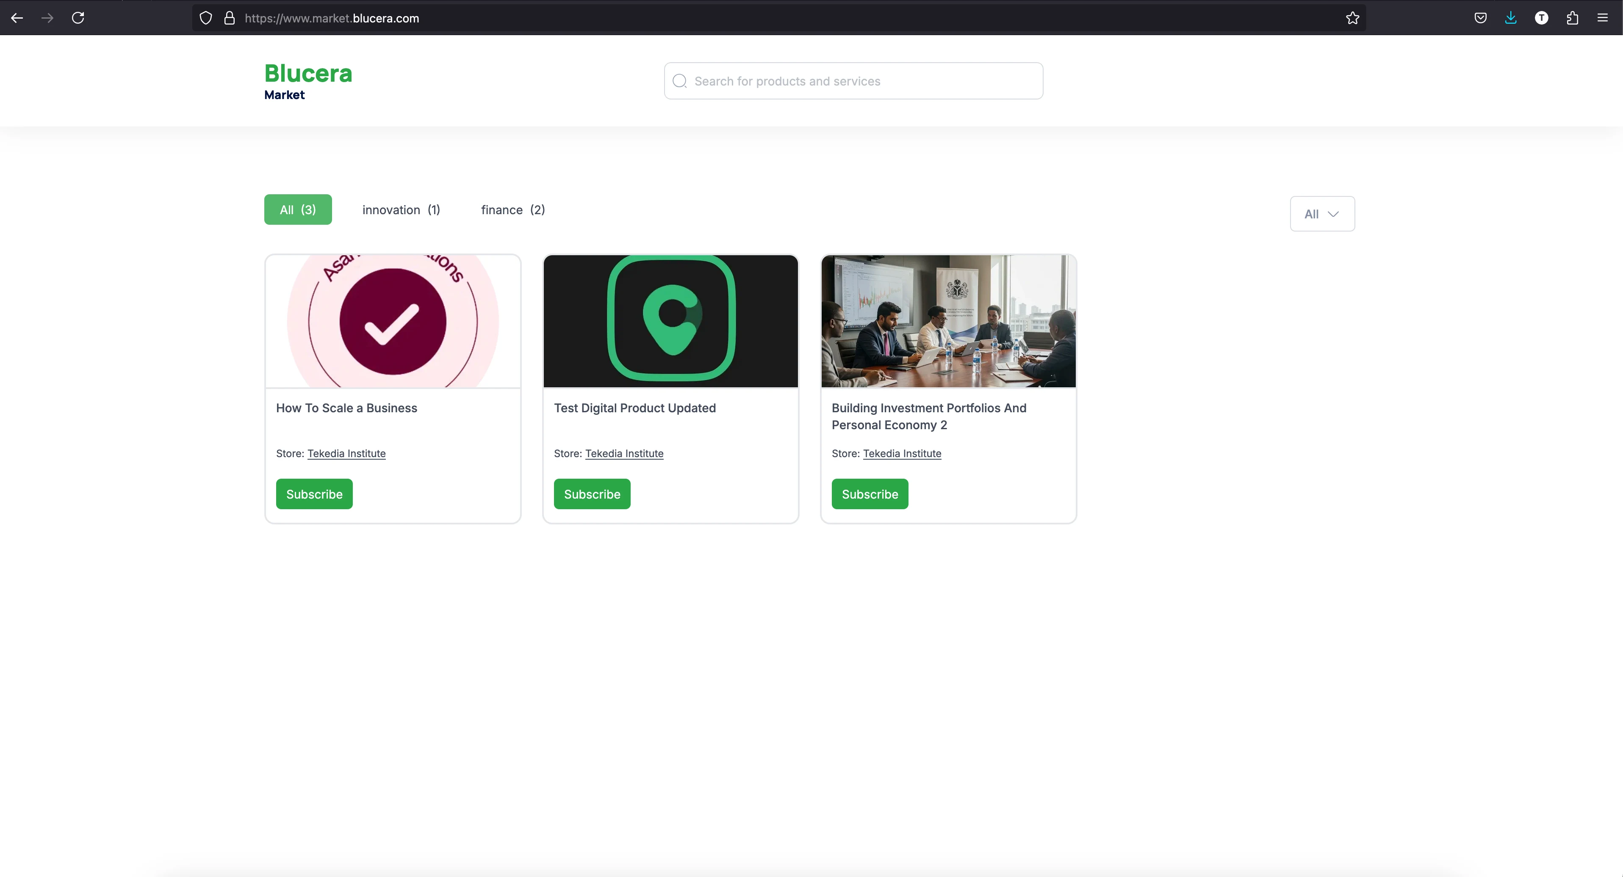Open the hamburger application menu
The width and height of the screenshot is (1623, 877).
(x=1603, y=18)
